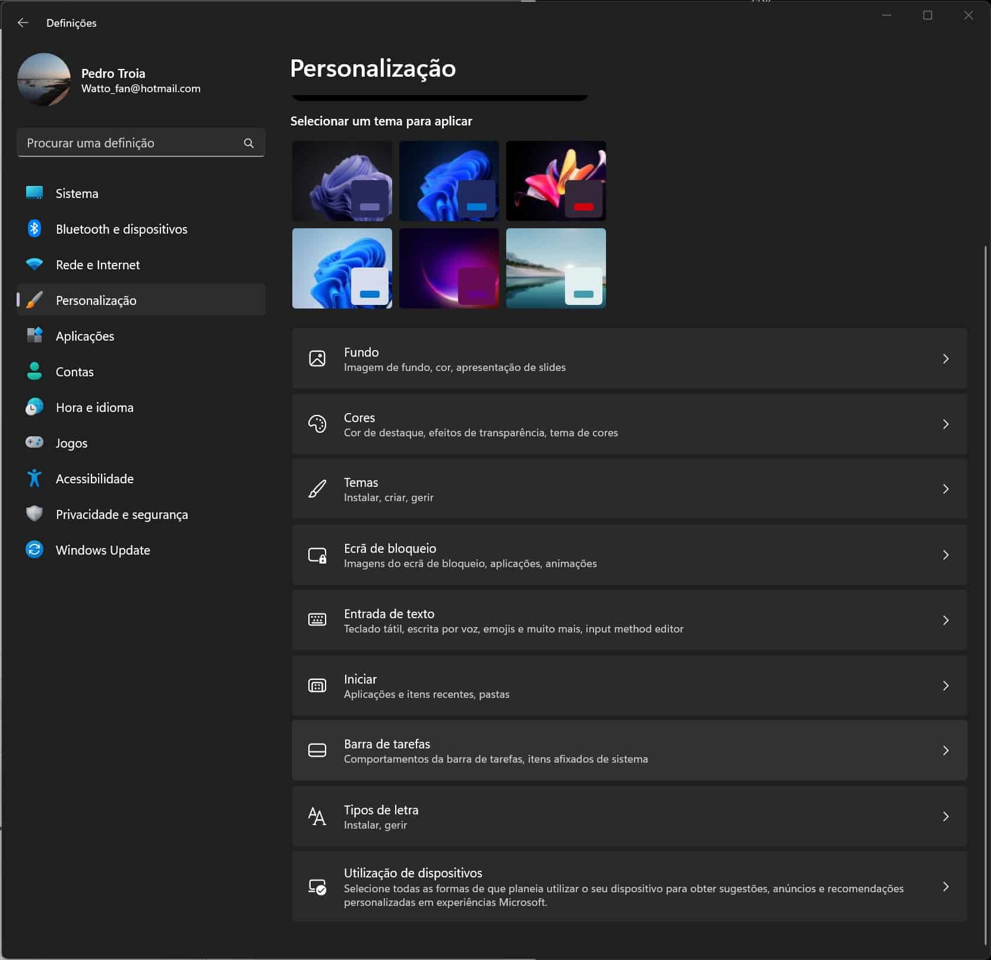Open the Temas row chevron
The width and height of the screenshot is (991, 960).
pyautogui.click(x=946, y=489)
